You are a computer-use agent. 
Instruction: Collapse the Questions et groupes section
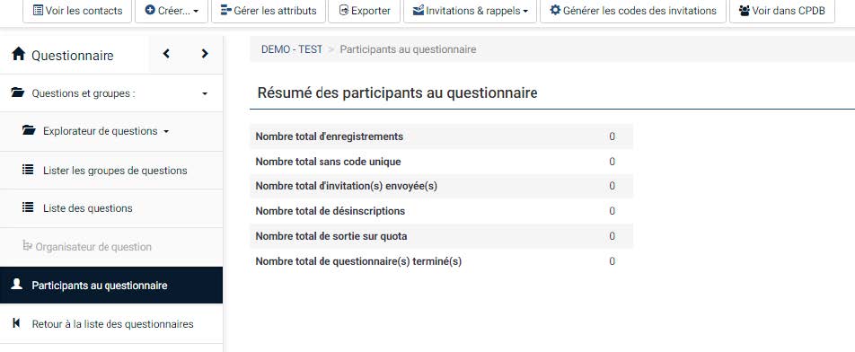(205, 93)
